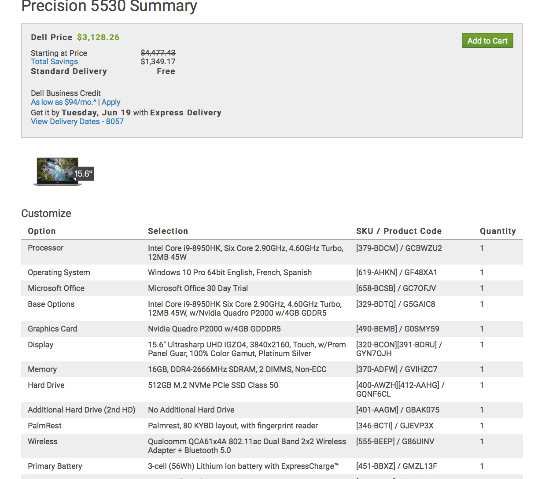
Task: Click Qualcomm QCA61x4A wireless adapter text
Action: (247, 446)
